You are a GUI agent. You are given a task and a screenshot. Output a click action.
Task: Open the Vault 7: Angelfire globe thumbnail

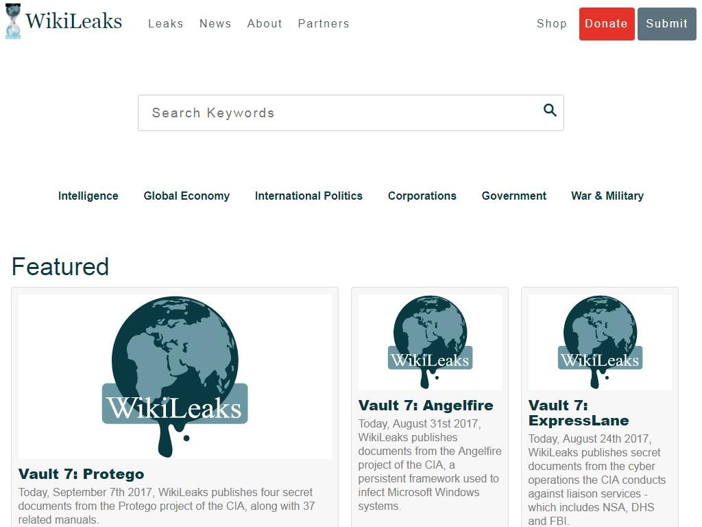[x=430, y=342]
